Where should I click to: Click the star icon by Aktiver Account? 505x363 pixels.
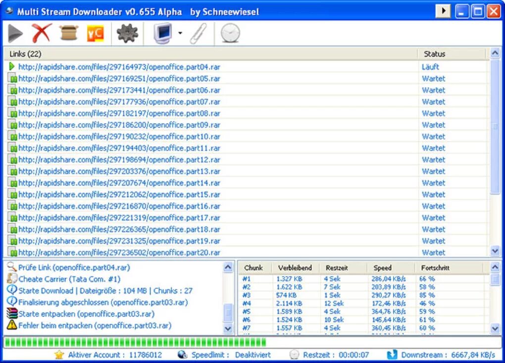(59, 355)
